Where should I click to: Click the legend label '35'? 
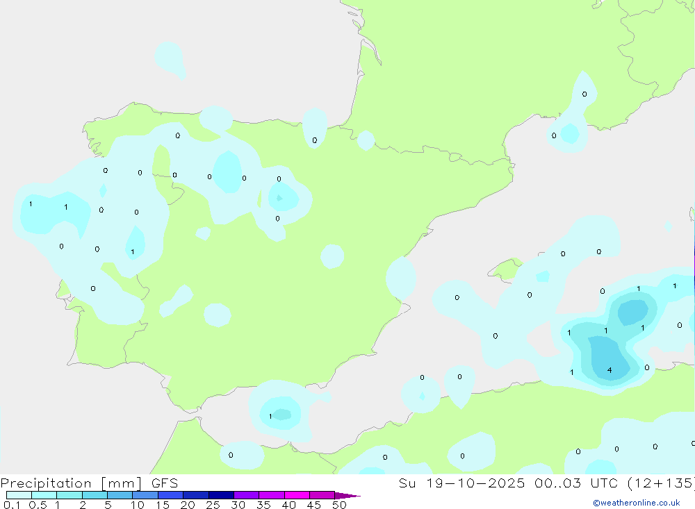pyautogui.click(x=263, y=505)
